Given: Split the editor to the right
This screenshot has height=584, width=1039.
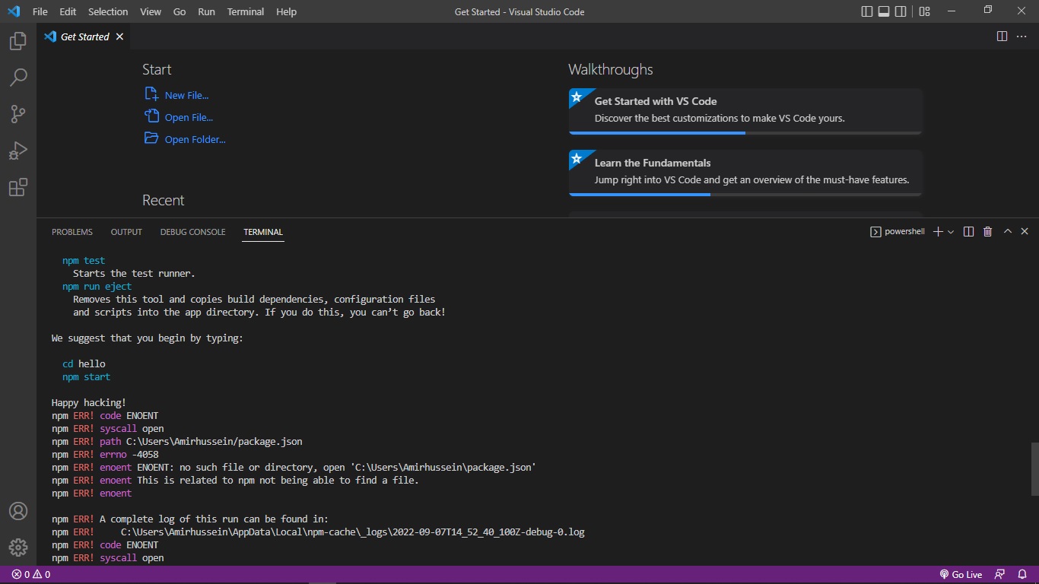Looking at the screenshot, I should [x=1002, y=36].
